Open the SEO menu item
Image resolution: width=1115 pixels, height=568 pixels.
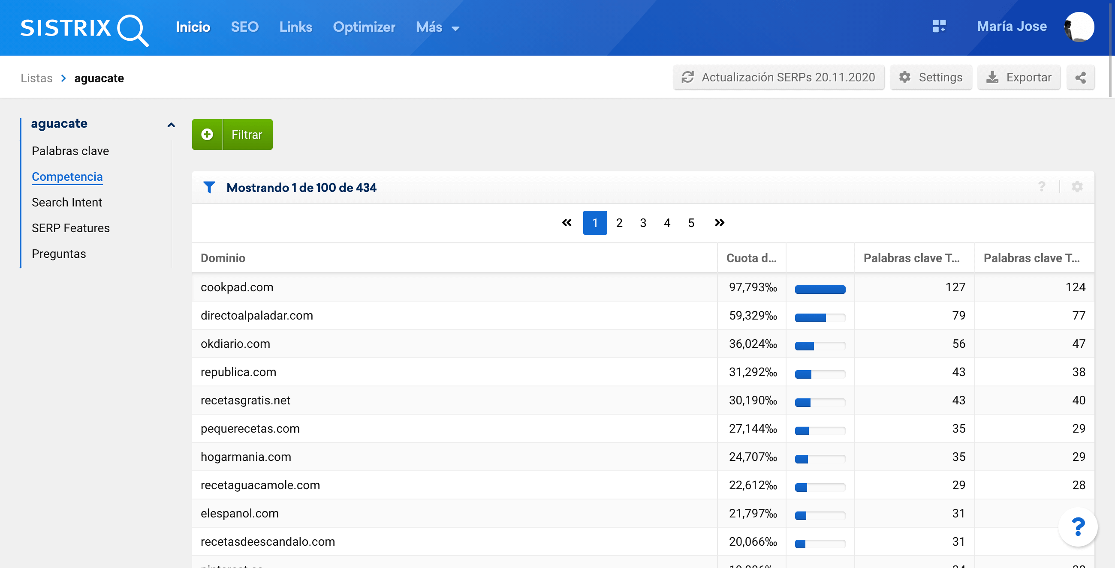point(244,27)
